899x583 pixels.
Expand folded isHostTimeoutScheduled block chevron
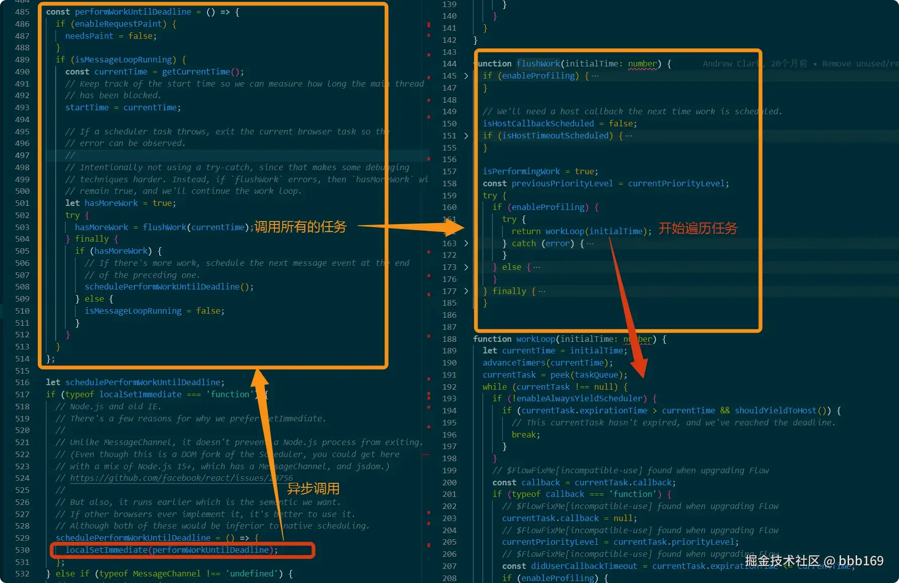click(466, 136)
